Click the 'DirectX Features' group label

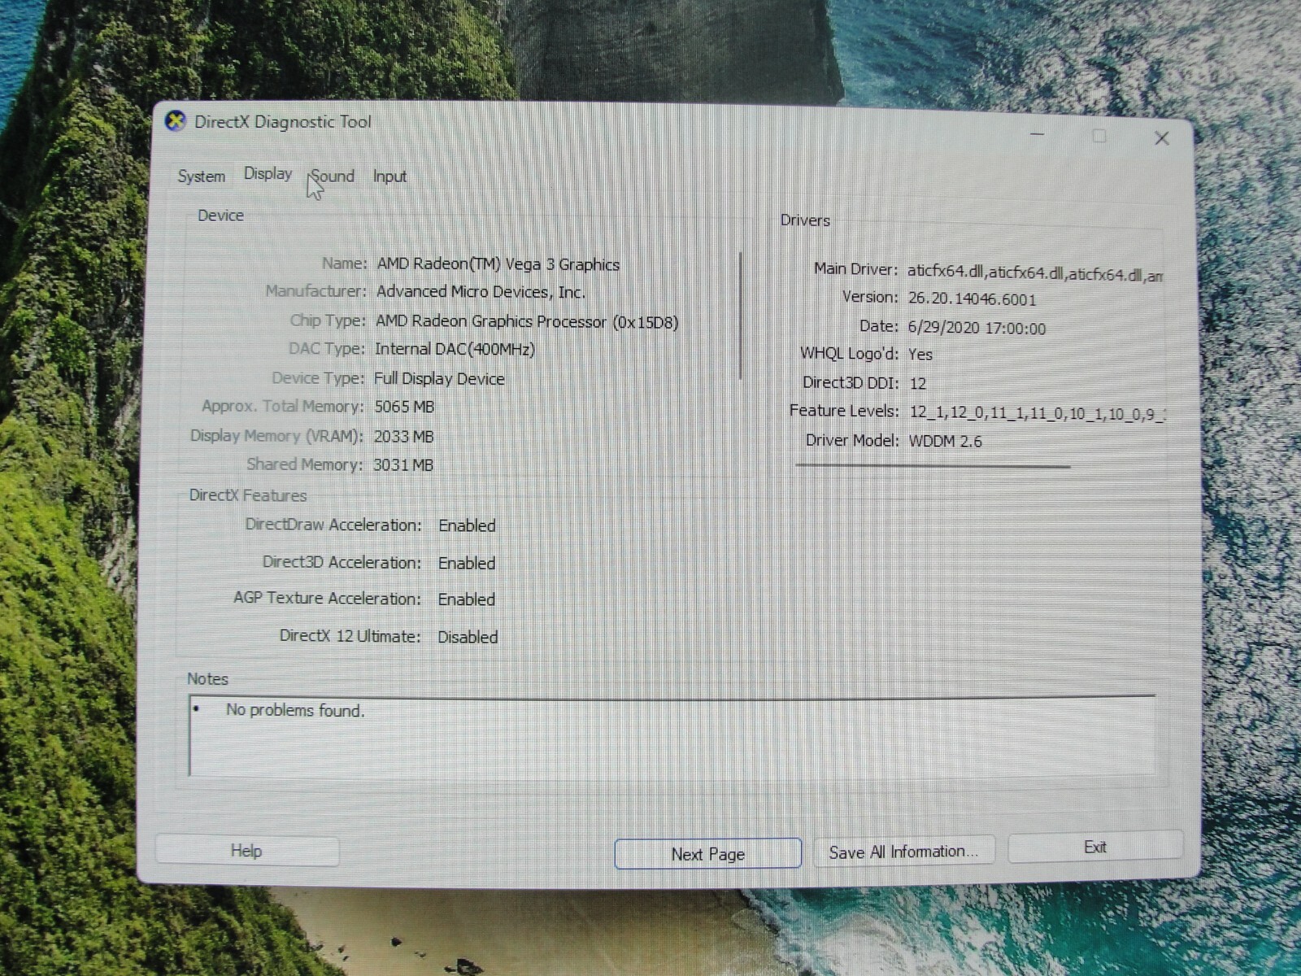[x=248, y=495]
